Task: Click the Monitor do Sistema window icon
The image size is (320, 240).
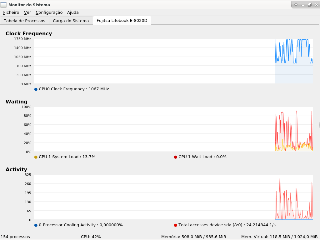Action: [x=3, y=4]
